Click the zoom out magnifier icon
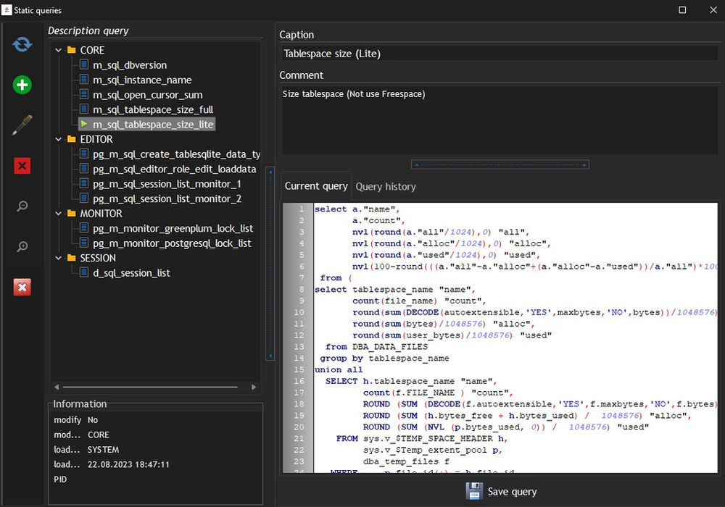Viewport: 725px width, 507px height. [22, 206]
